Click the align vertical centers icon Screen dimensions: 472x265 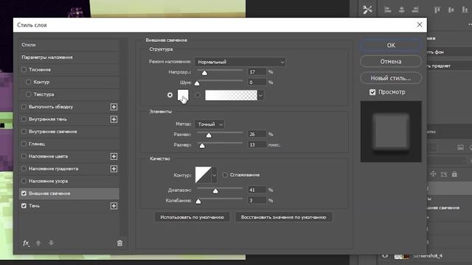coord(451,10)
